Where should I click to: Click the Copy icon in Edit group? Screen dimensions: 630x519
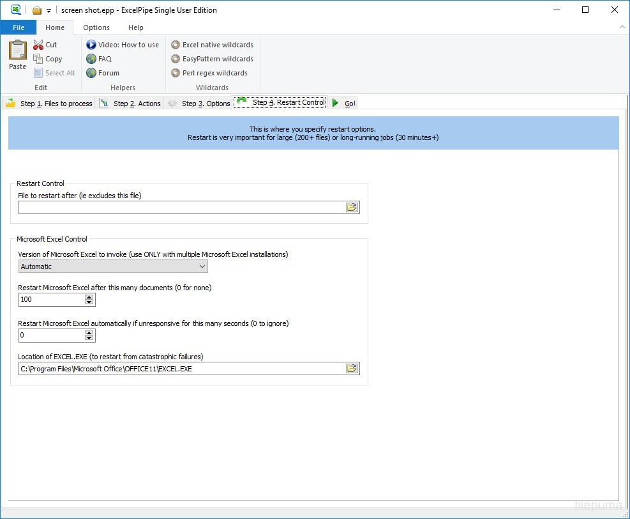pyautogui.click(x=38, y=59)
